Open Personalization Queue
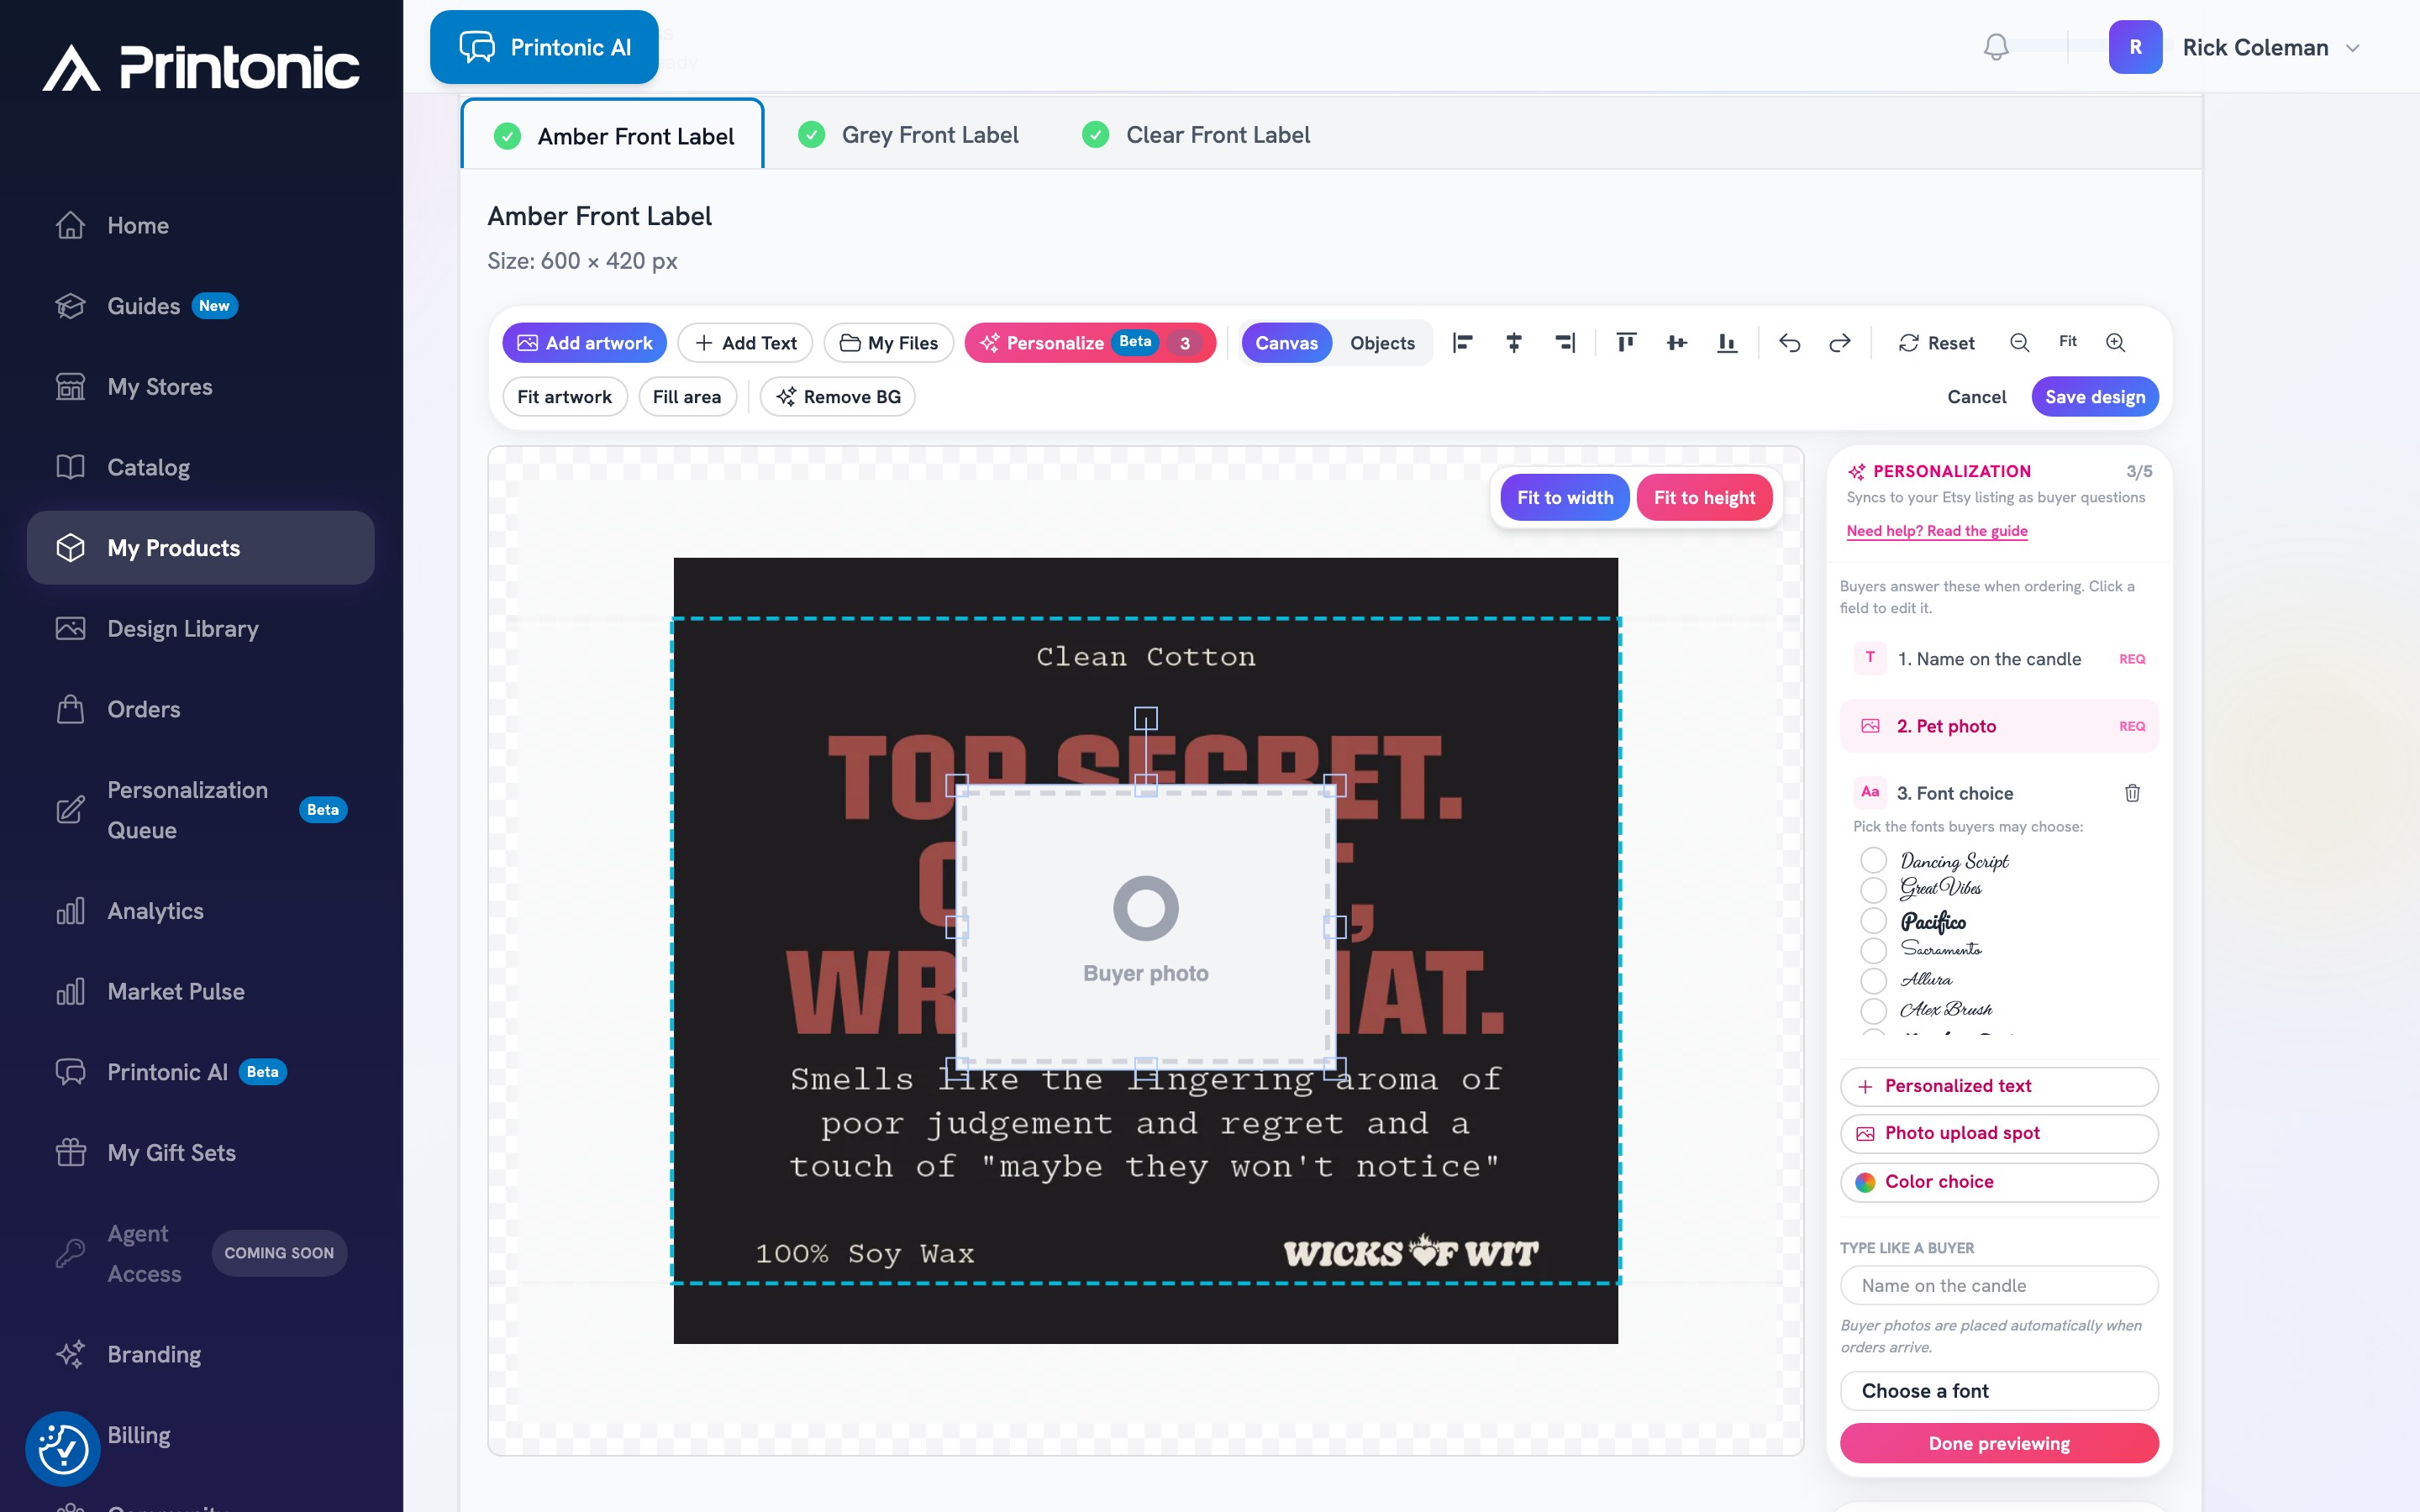 tap(200, 810)
